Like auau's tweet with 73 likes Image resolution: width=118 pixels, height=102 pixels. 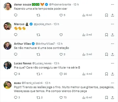(63, 98)
